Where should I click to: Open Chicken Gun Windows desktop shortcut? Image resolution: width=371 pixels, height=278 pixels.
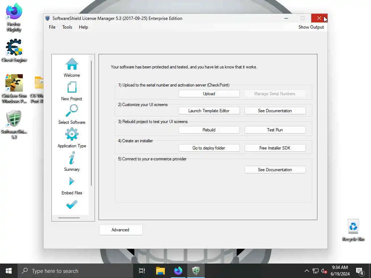pyautogui.click(x=14, y=89)
